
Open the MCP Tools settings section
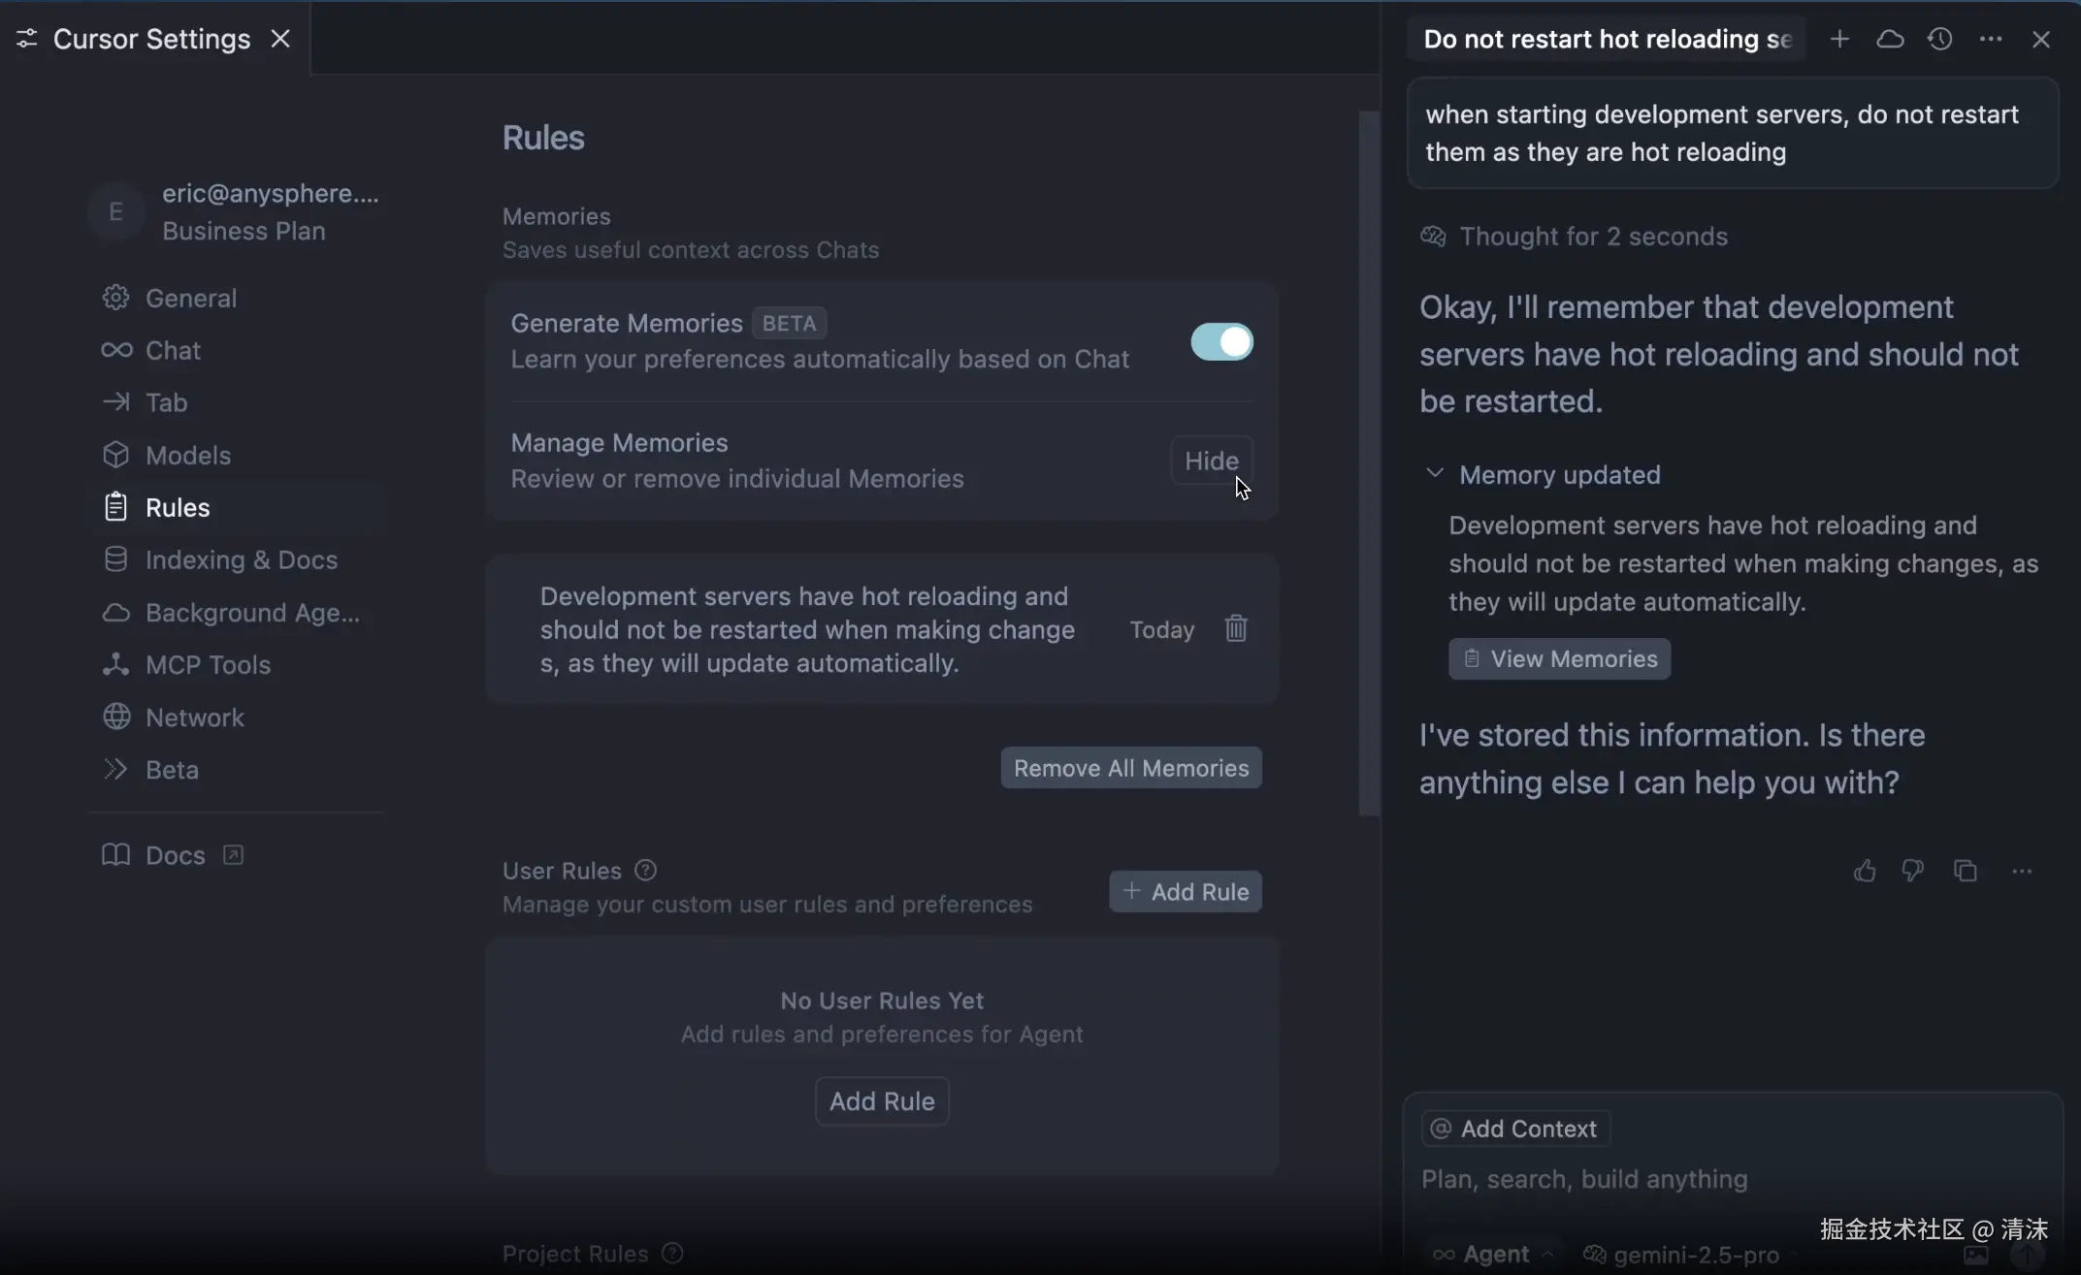(208, 664)
